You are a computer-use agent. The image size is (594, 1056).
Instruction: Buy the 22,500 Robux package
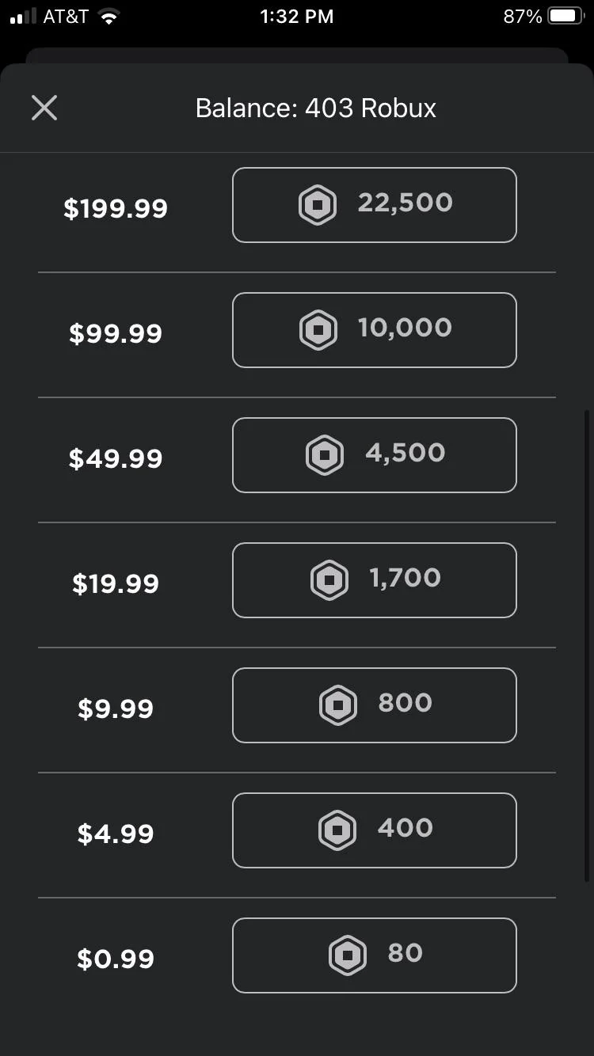pyautogui.click(x=375, y=205)
